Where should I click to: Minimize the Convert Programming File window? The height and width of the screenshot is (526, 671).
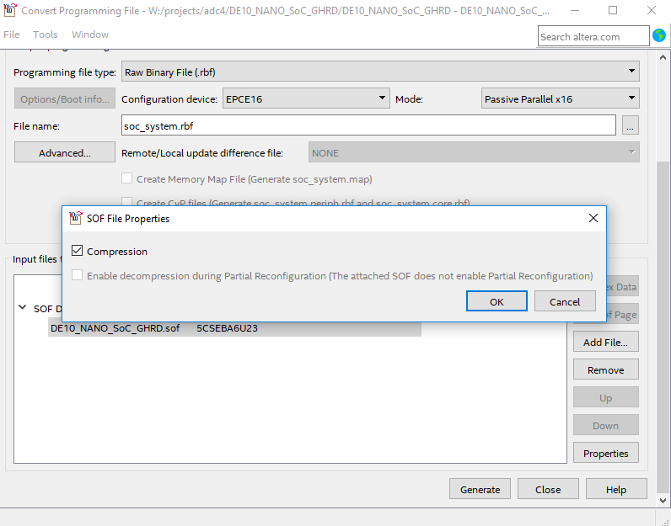coord(575,10)
